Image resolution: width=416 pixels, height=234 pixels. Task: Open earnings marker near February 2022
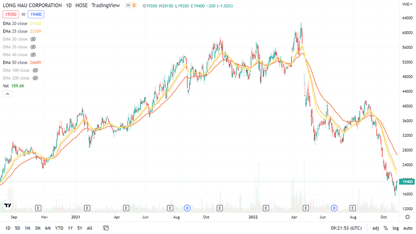[266, 208]
